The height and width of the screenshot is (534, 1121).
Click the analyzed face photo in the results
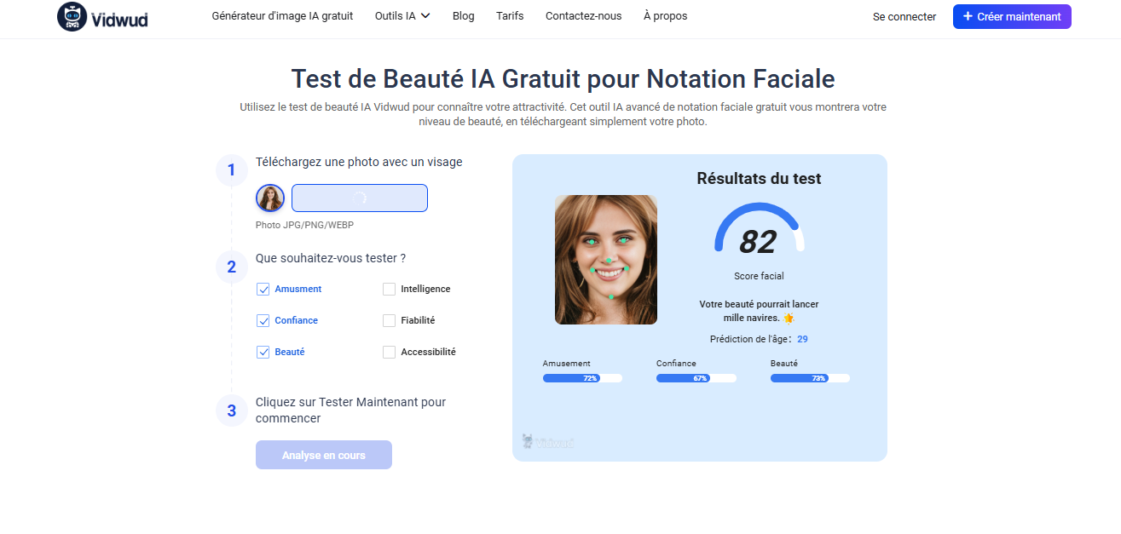(605, 260)
